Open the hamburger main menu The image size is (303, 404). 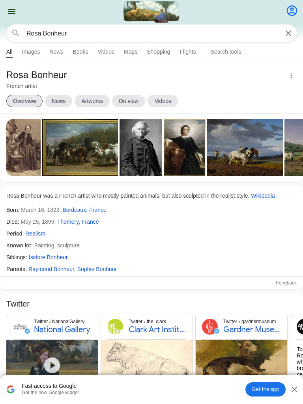pos(12,11)
